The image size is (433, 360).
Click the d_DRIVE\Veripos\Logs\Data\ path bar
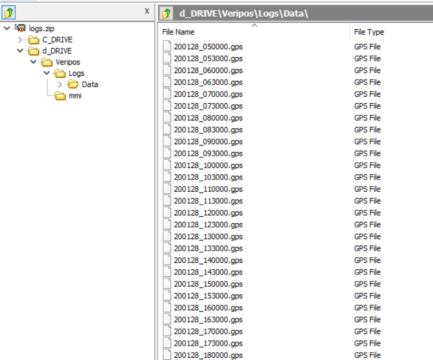295,13
